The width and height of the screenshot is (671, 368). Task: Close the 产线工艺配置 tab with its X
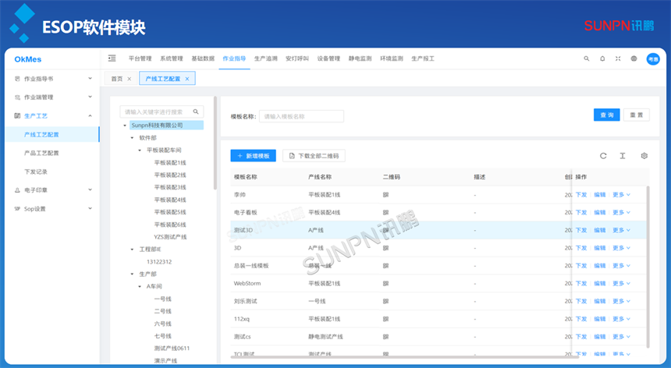pos(187,79)
